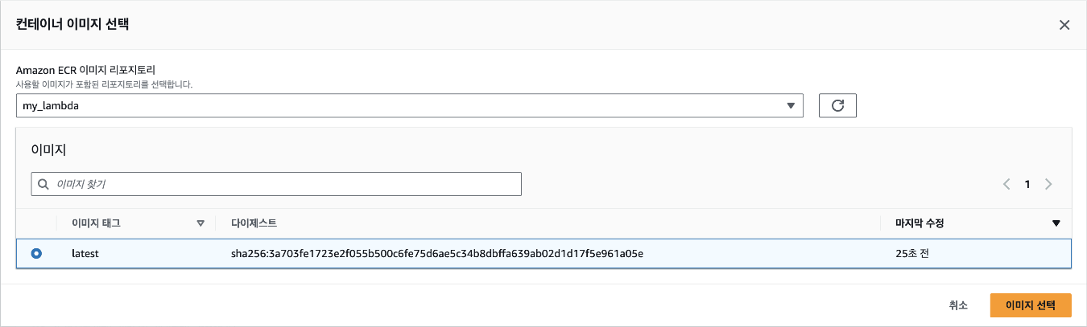
Task: Click the 다이제스트 column header
Action: [254, 223]
